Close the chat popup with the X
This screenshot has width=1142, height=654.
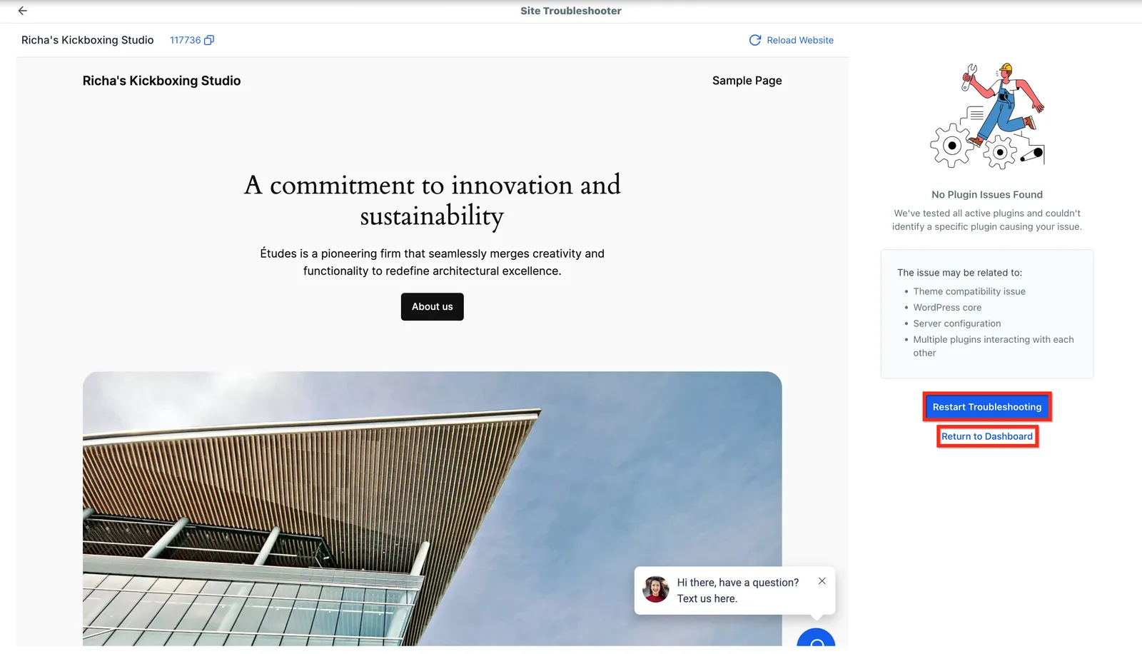[x=822, y=581]
